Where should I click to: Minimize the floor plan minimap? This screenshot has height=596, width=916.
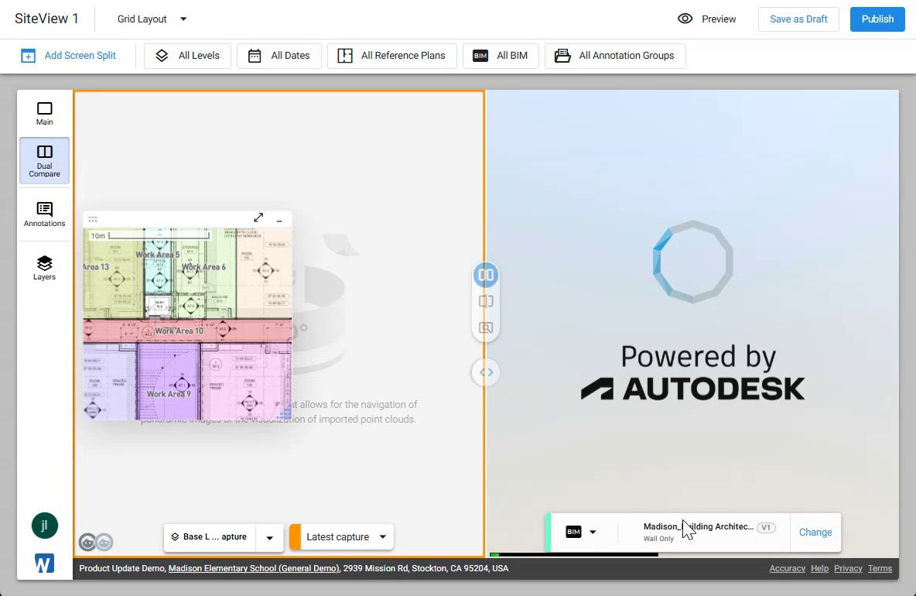click(x=279, y=221)
